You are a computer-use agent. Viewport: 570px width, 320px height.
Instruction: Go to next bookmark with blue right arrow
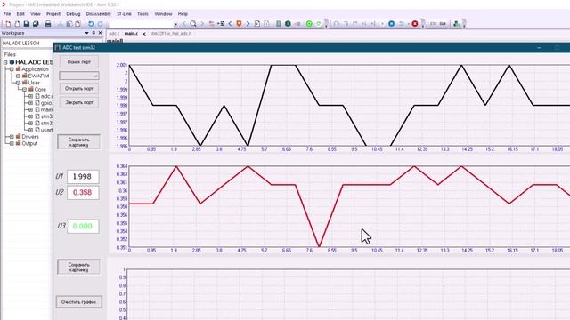[248, 24]
